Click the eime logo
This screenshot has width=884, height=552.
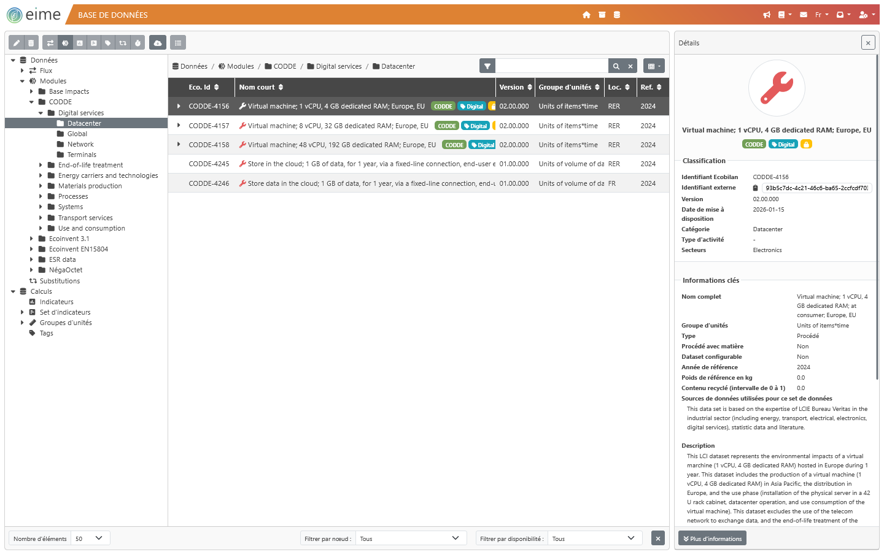click(34, 15)
